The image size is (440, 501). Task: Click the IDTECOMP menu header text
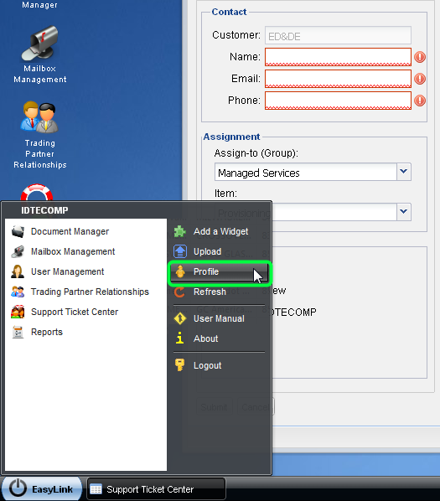point(44,210)
